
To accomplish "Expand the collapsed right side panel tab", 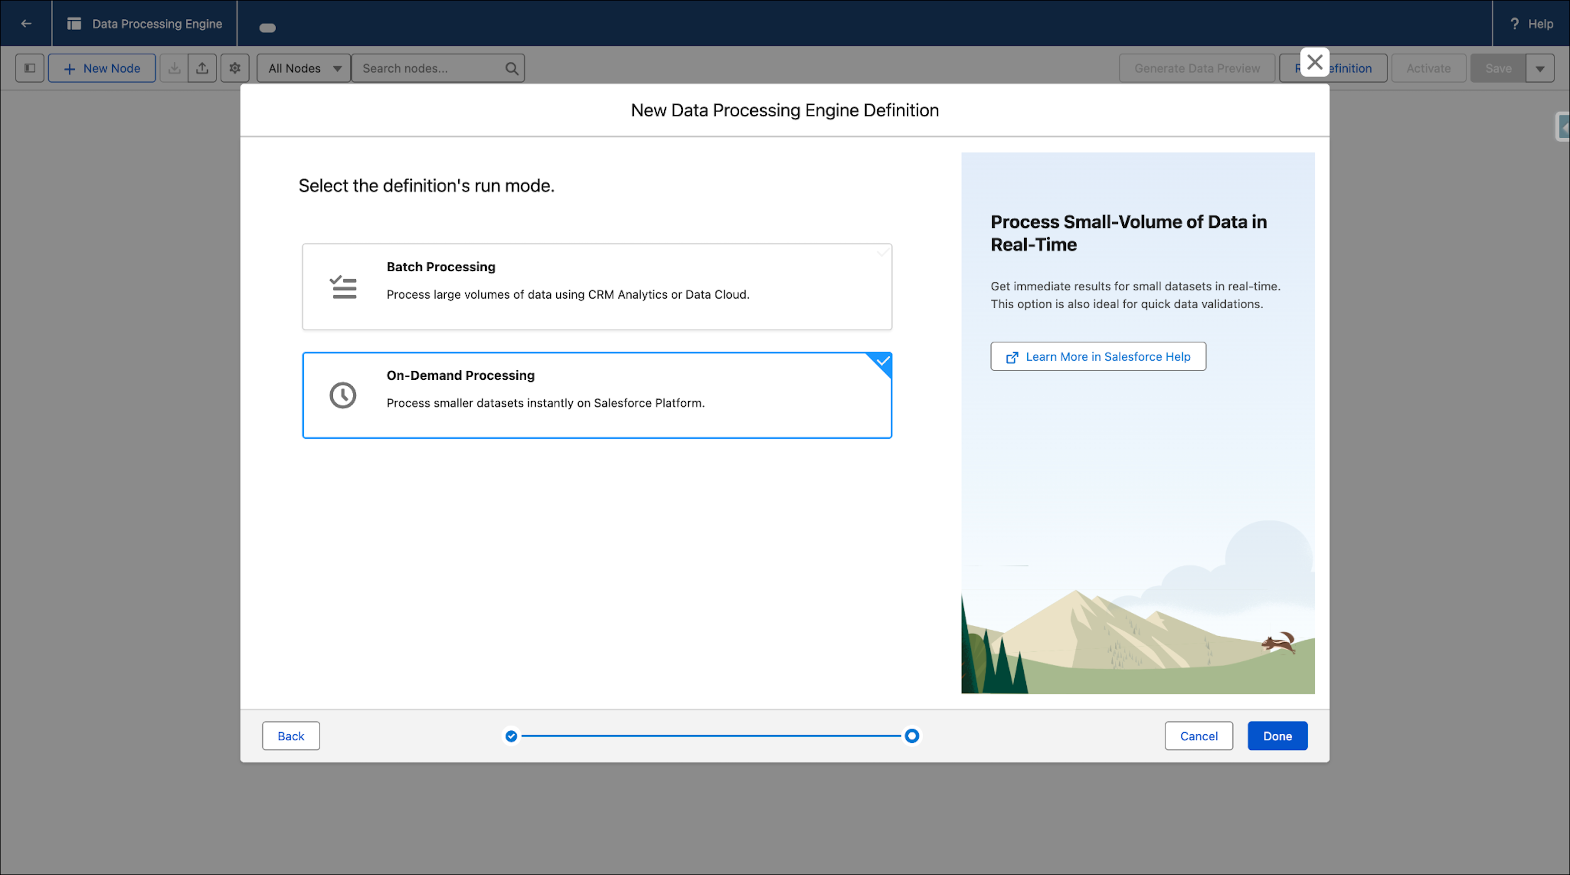I will click(x=1563, y=127).
